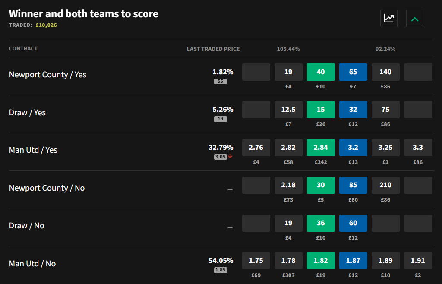Back Man Utd / No at 1.82
The image size is (442, 284).
(321, 261)
